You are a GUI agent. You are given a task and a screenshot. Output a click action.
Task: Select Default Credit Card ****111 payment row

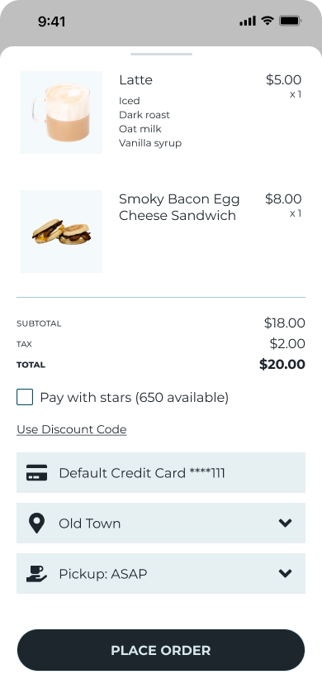tap(161, 472)
